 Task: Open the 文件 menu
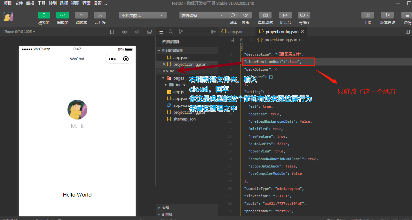tap(19, 3)
